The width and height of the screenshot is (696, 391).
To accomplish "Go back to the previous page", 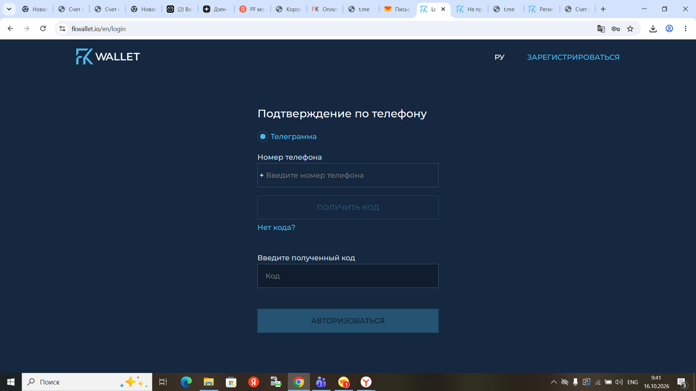I will 10,28.
